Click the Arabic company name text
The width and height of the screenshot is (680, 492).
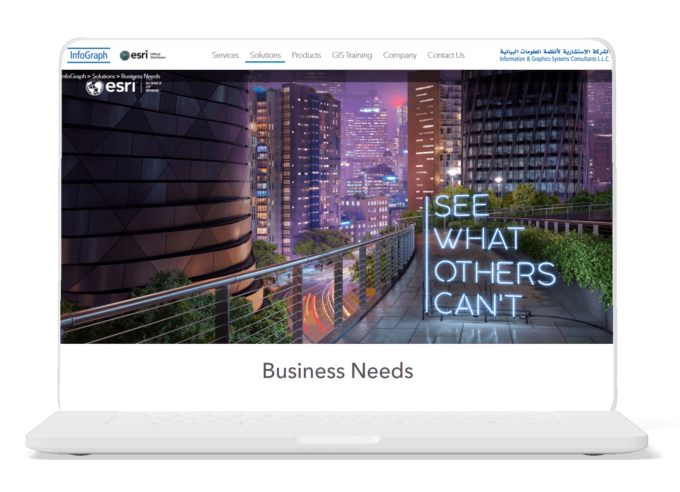555,52
